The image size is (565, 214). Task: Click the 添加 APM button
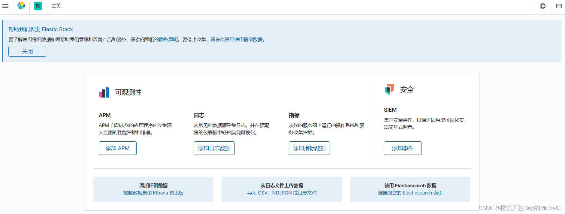pos(118,148)
